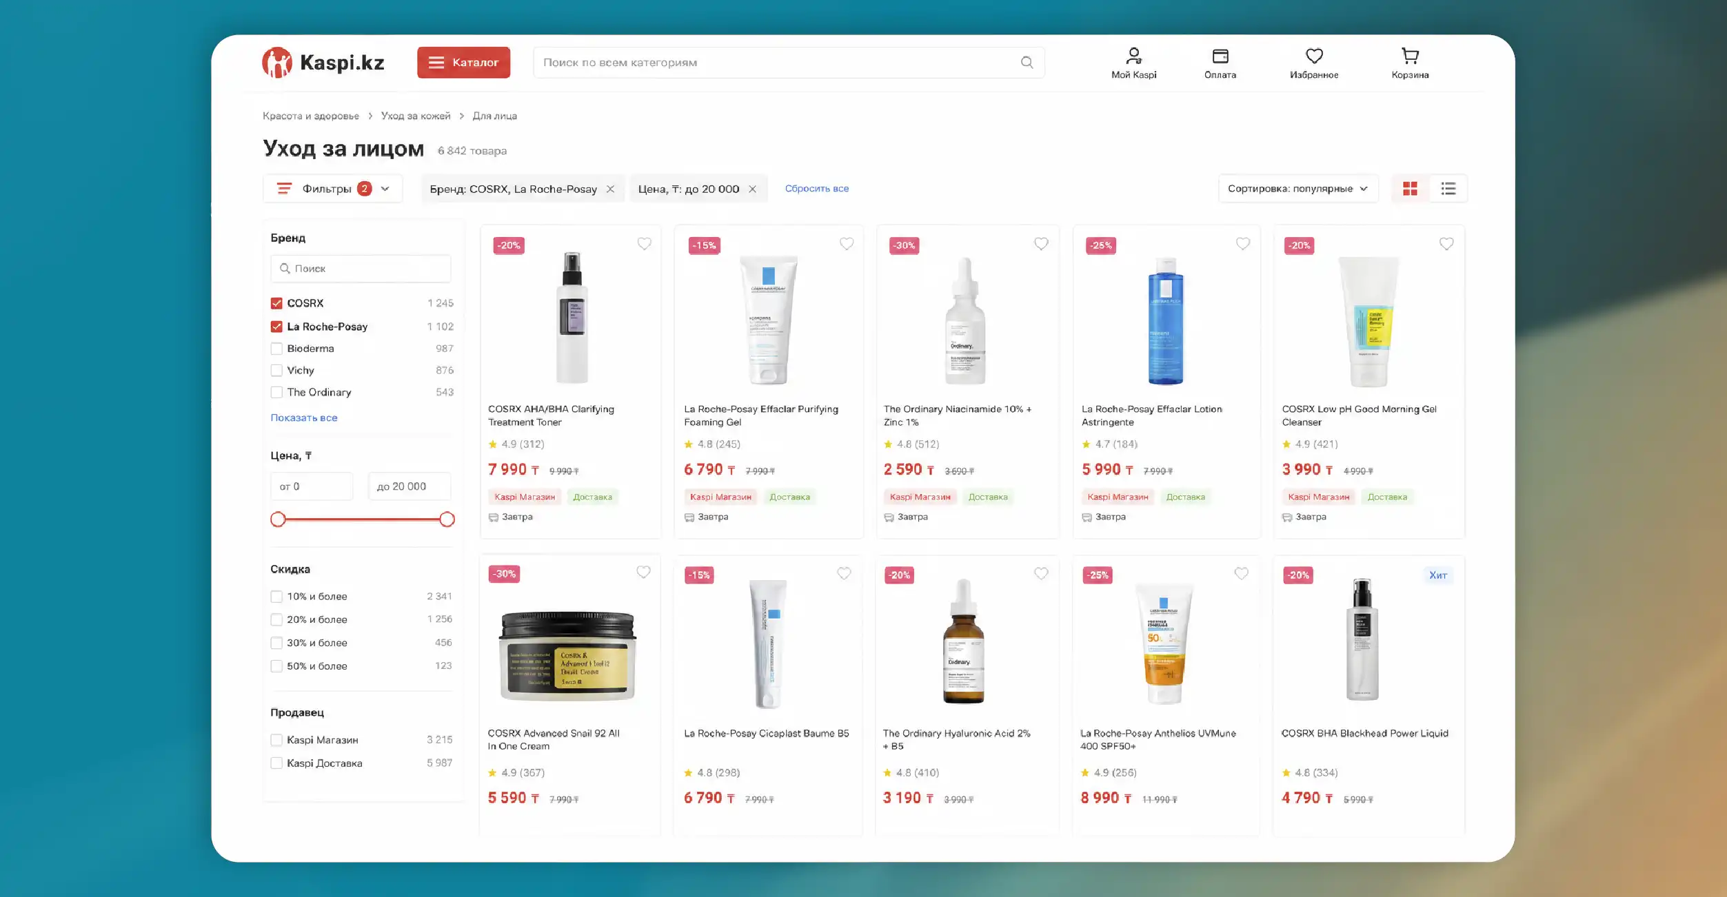The height and width of the screenshot is (897, 1727).
Task: Open the Сортировка: популярные dropdown
Action: click(x=1297, y=189)
